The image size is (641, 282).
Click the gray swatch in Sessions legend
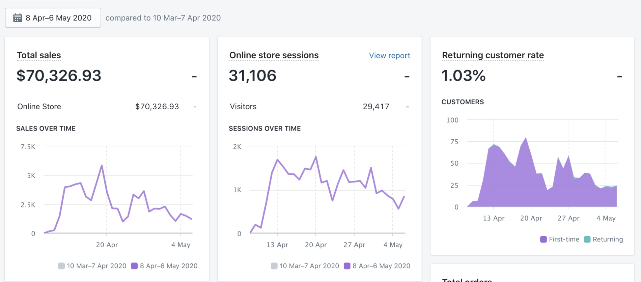[274, 266]
